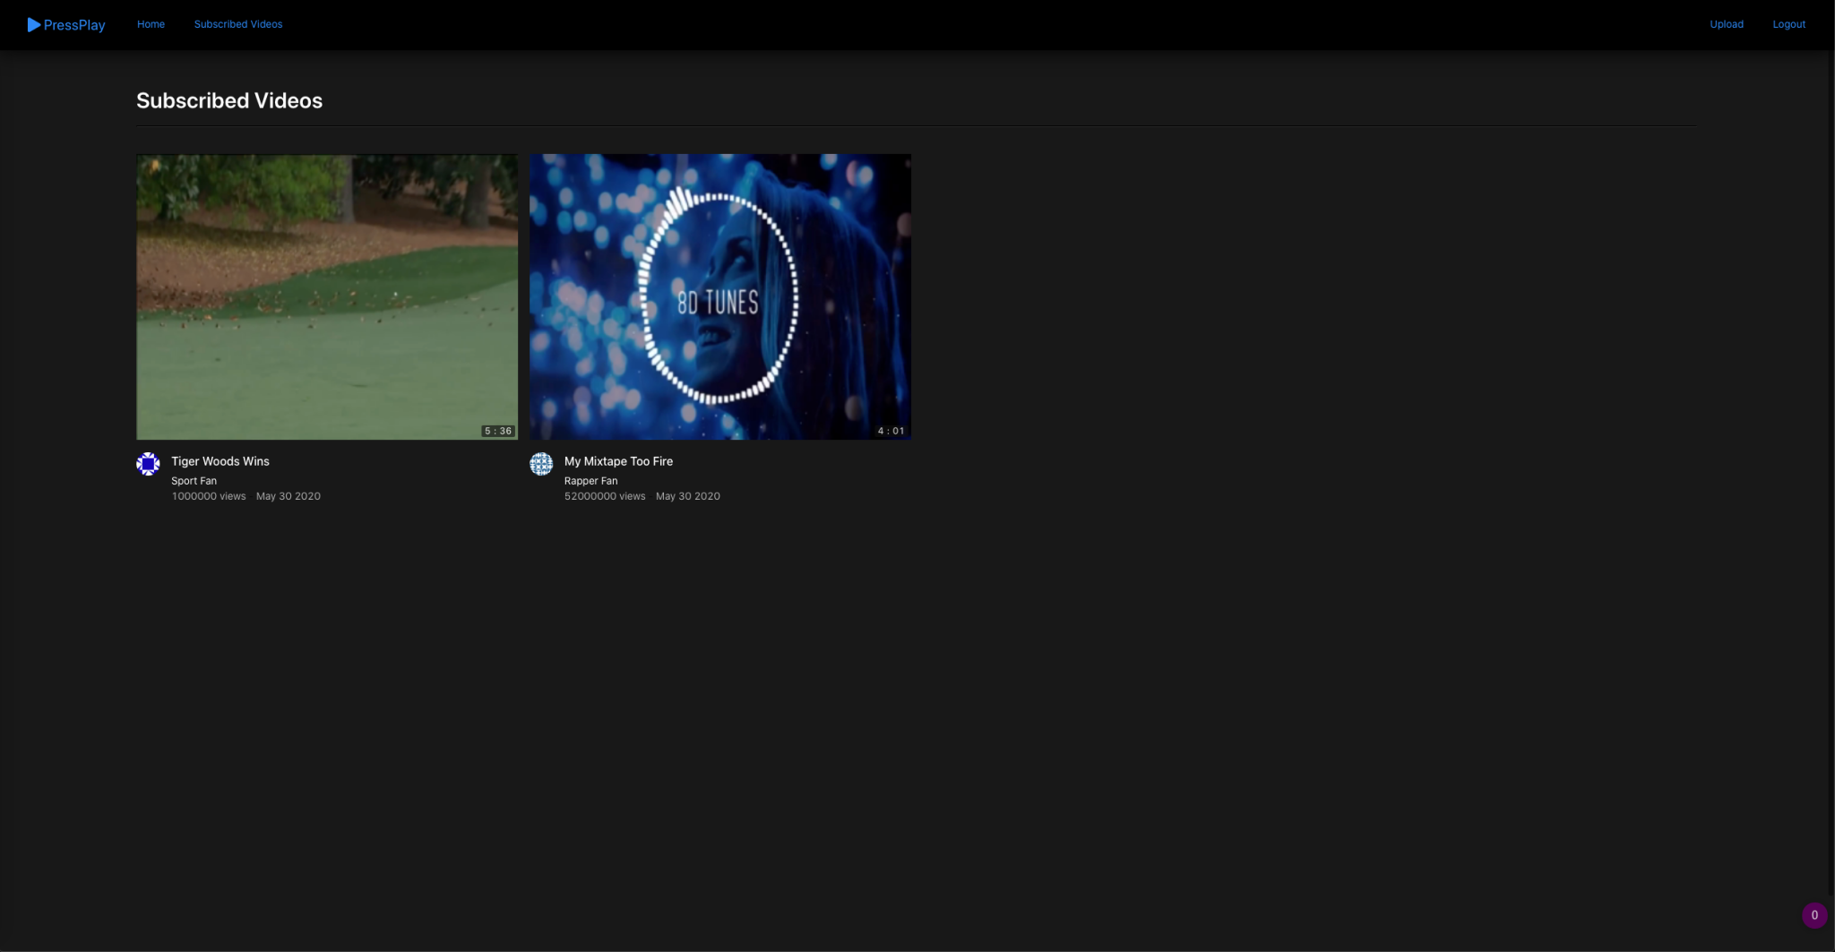Click the 4:01 duration overlay on mixtape video
This screenshot has width=1835, height=952.
click(x=891, y=430)
